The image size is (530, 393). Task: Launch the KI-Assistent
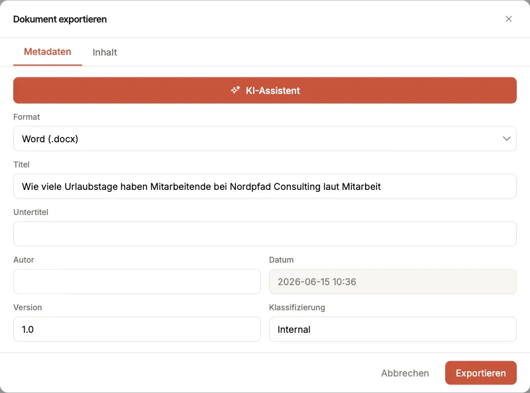coord(265,90)
